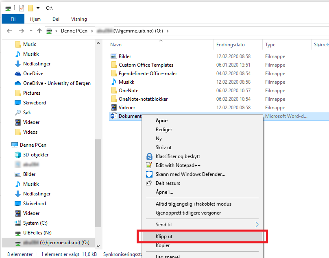Select the Bilder folder in file list
The width and height of the screenshot is (329, 258).
pos(125,56)
